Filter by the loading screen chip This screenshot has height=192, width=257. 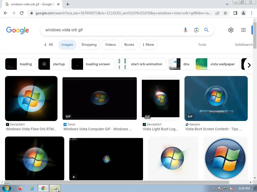tap(93, 64)
